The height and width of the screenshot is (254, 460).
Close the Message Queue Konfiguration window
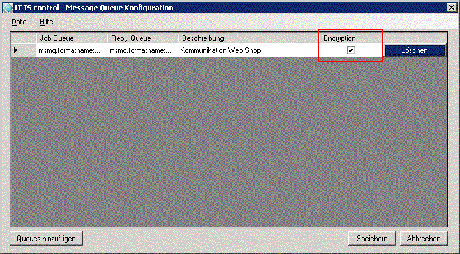tap(452, 8)
